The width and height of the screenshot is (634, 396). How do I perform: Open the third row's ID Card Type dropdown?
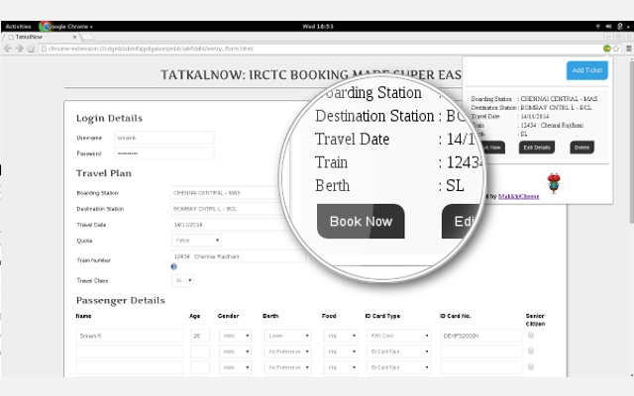click(x=398, y=367)
